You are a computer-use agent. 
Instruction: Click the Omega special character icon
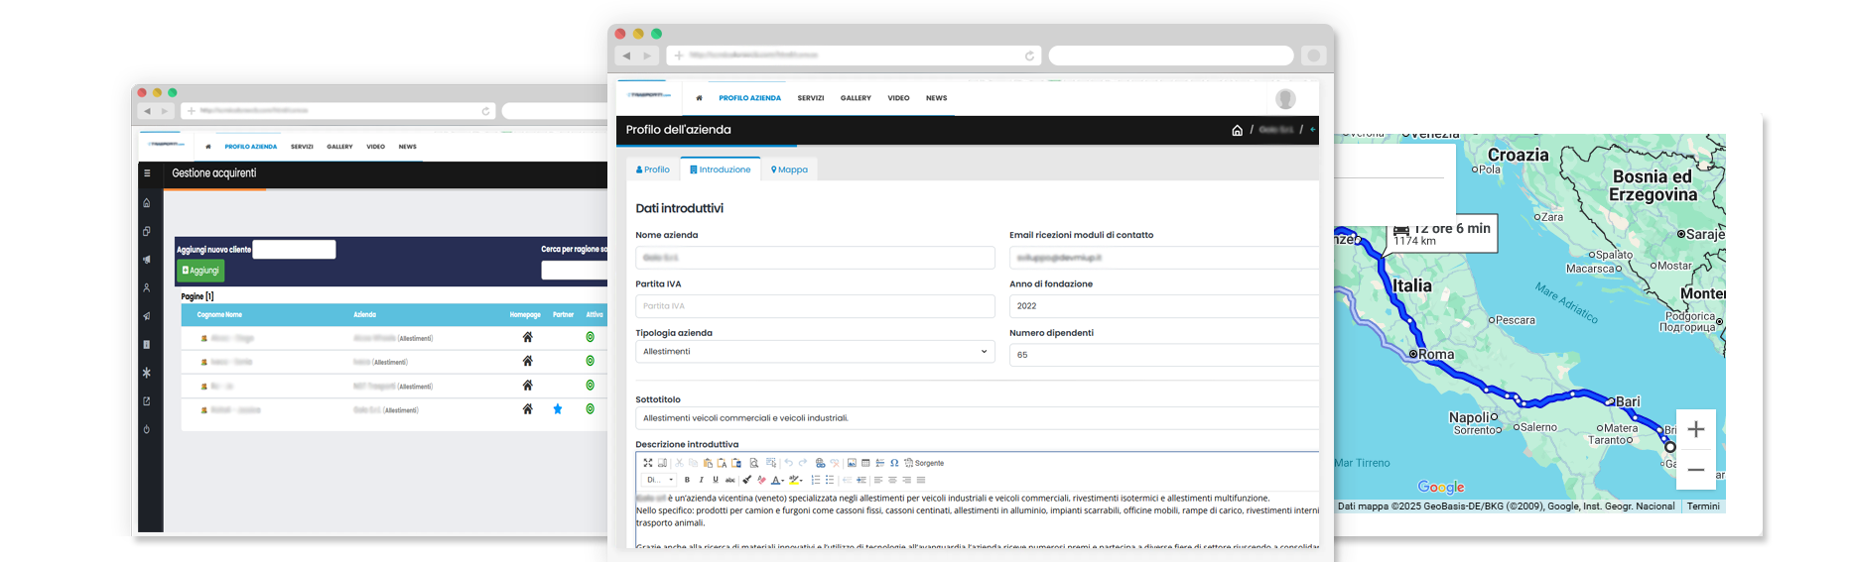[894, 463]
